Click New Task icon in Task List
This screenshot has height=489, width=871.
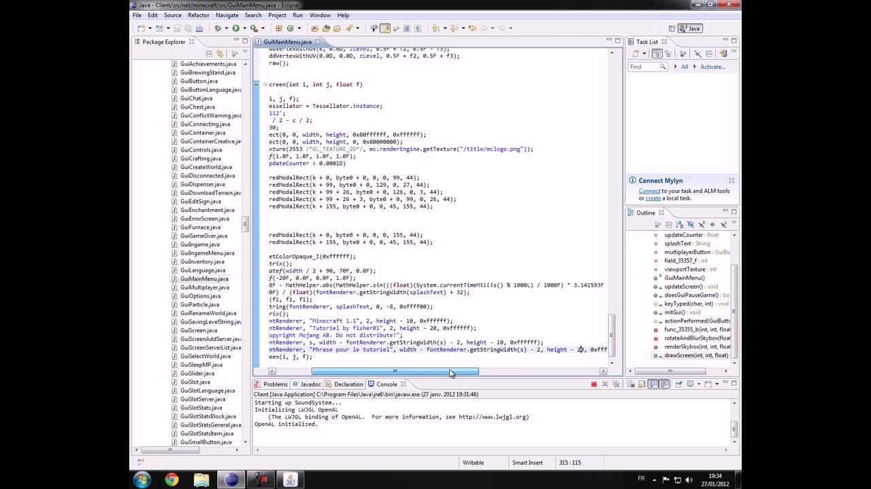tap(636, 54)
